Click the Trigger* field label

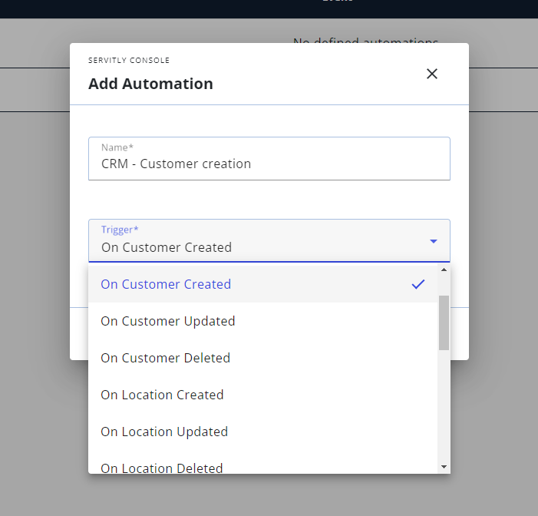[x=120, y=230]
